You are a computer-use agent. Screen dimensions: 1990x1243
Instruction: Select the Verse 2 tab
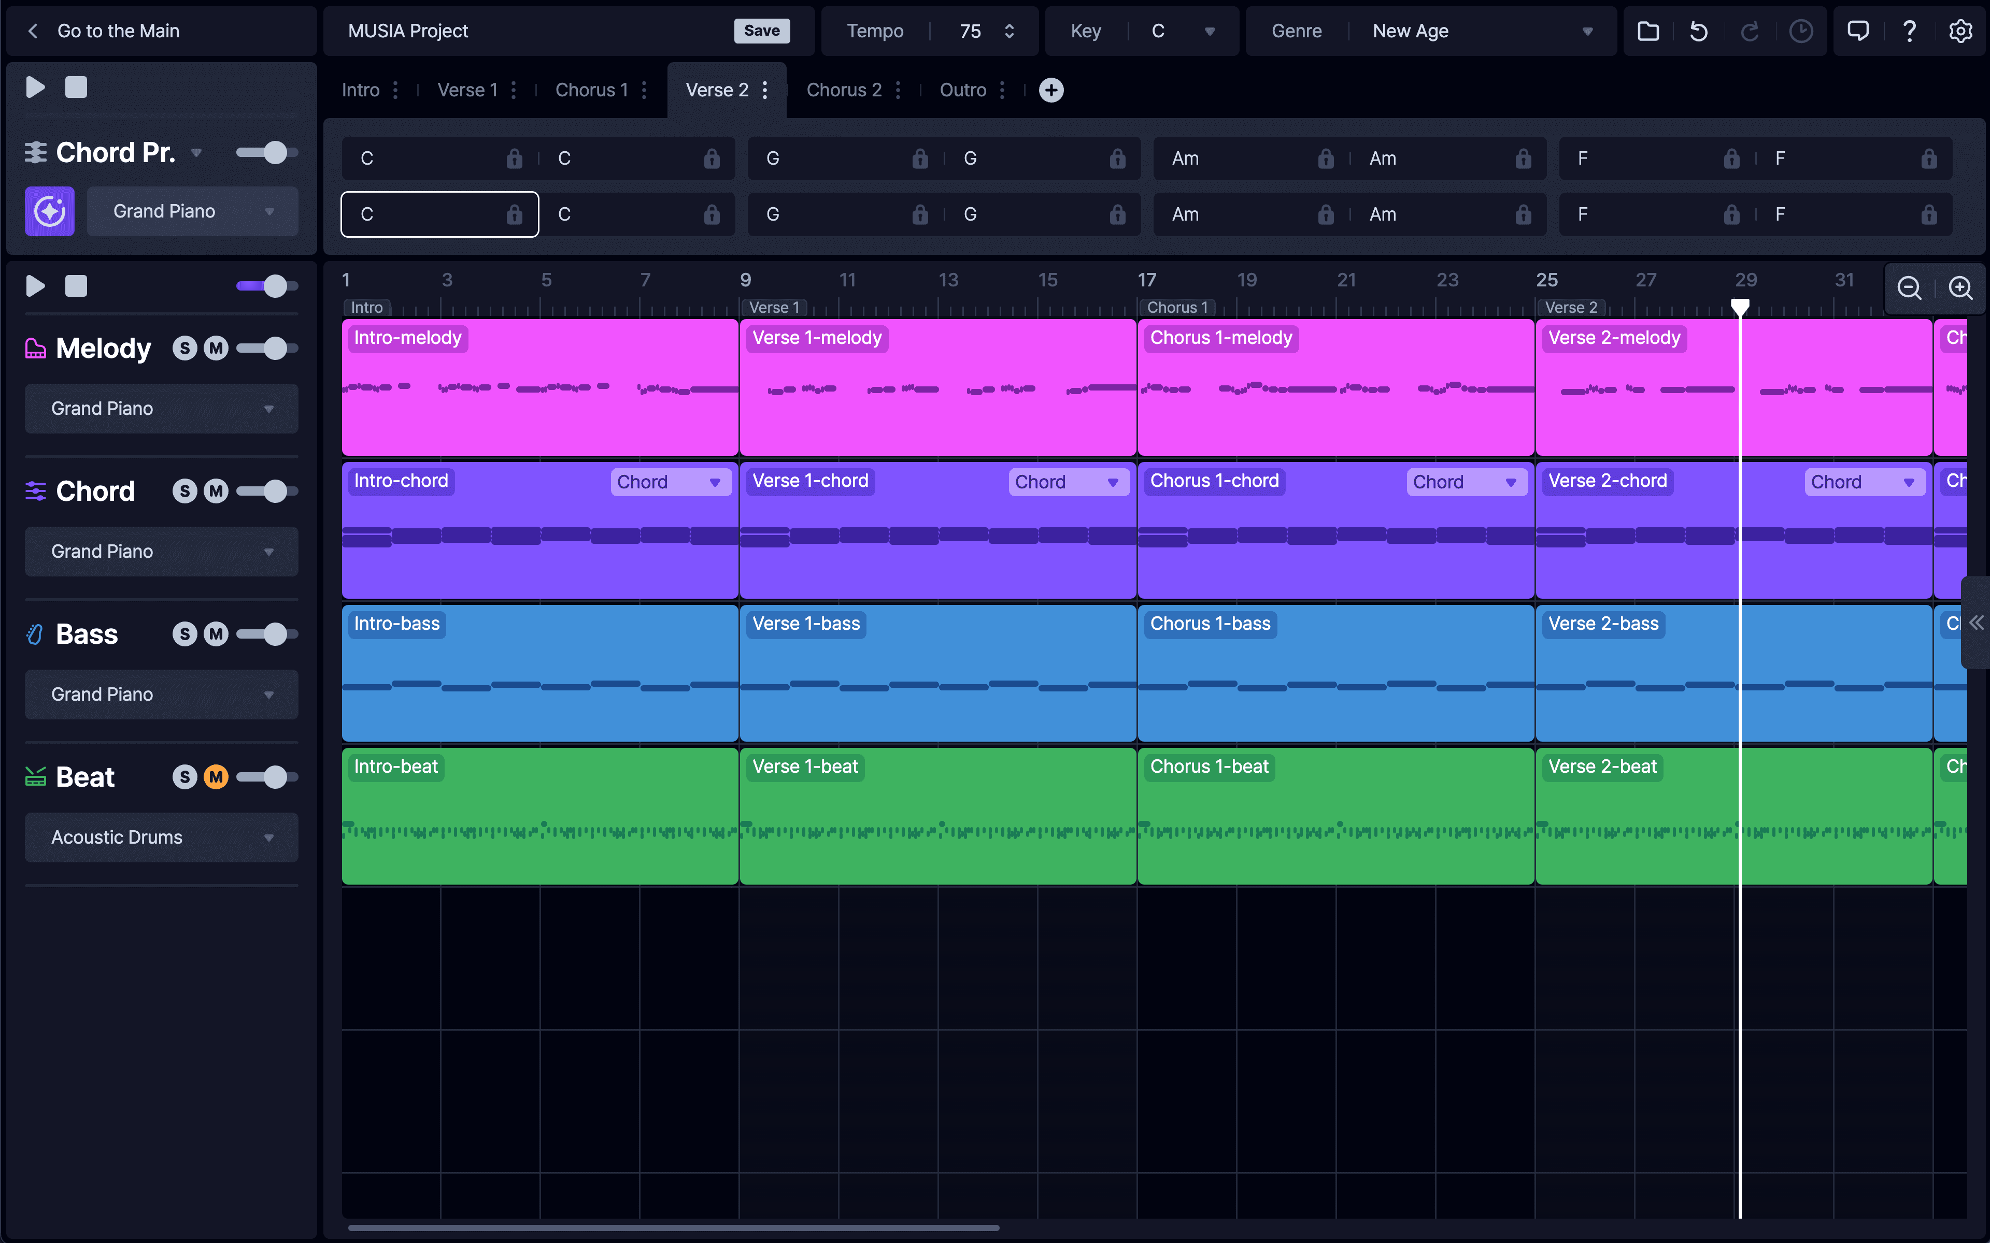tap(716, 89)
